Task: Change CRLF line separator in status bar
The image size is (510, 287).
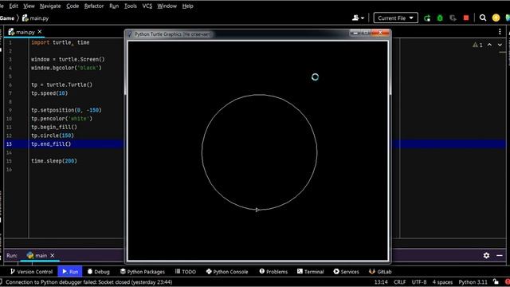Action: pyautogui.click(x=399, y=282)
